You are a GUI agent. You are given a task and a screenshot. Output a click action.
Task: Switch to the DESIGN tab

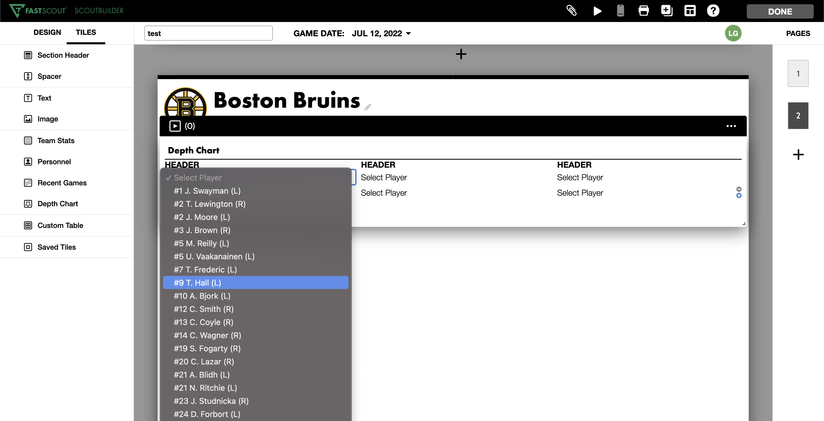47,32
